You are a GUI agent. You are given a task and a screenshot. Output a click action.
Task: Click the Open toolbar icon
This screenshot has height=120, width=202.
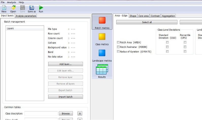click(x=13, y=8)
